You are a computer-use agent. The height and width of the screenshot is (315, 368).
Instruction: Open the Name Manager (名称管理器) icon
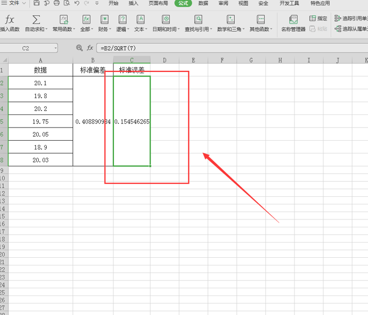[293, 20]
